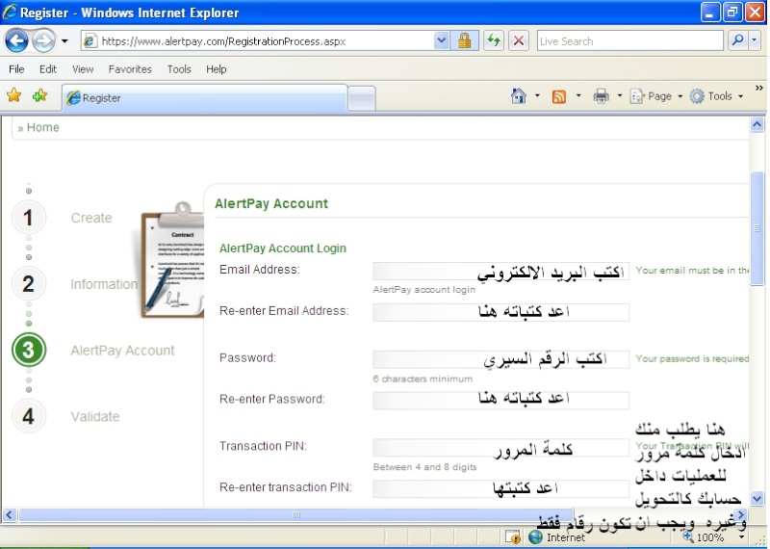Click the Live Search box
This screenshot has height=549, width=770.
[629, 41]
